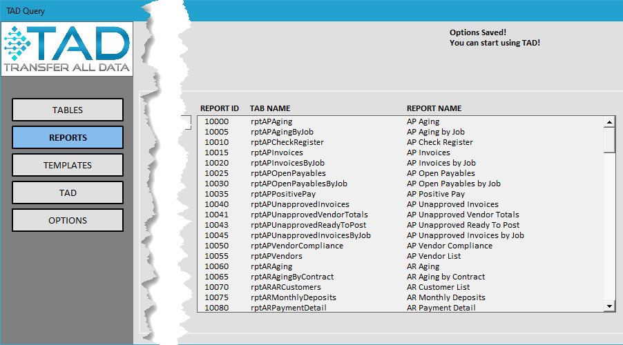Click the 'AP Open Payables' report name
Screen dimensions: 623x345
(x=441, y=173)
